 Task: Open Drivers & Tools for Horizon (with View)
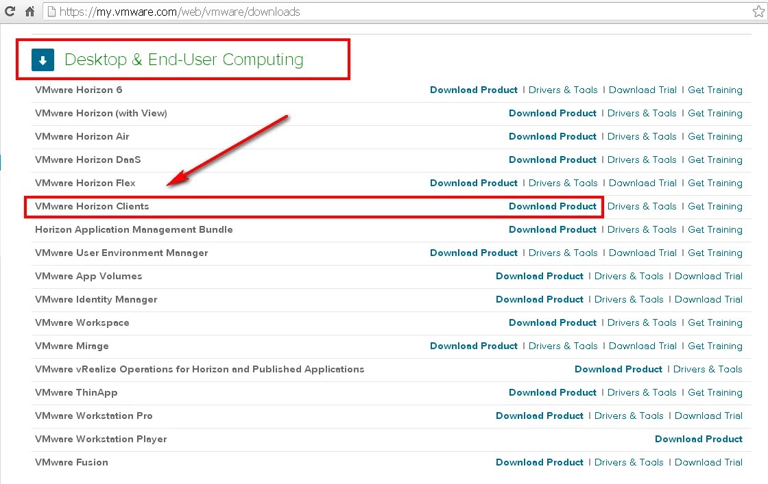click(642, 114)
